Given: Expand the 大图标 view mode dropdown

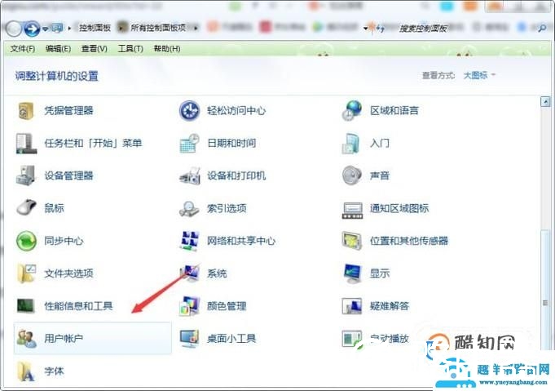Looking at the screenshot, I should tap(479, 75).
